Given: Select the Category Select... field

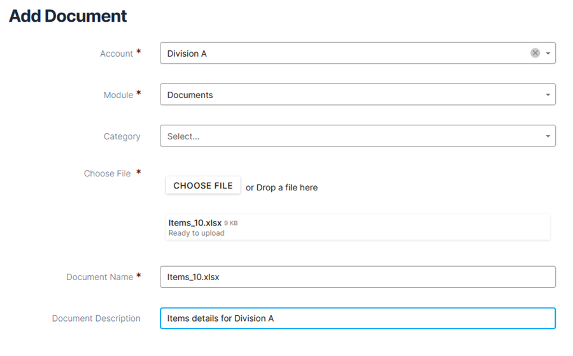Looking at the screenshot, I should (358, 136).
